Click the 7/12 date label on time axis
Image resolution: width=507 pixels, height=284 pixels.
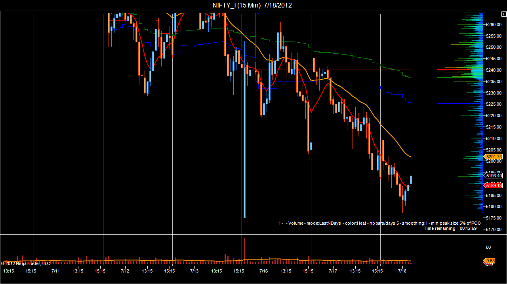tap(125, 271)
